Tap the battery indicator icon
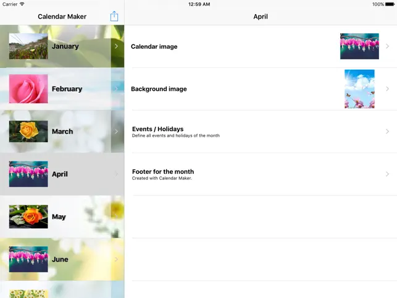 click(x=390, y=4)
